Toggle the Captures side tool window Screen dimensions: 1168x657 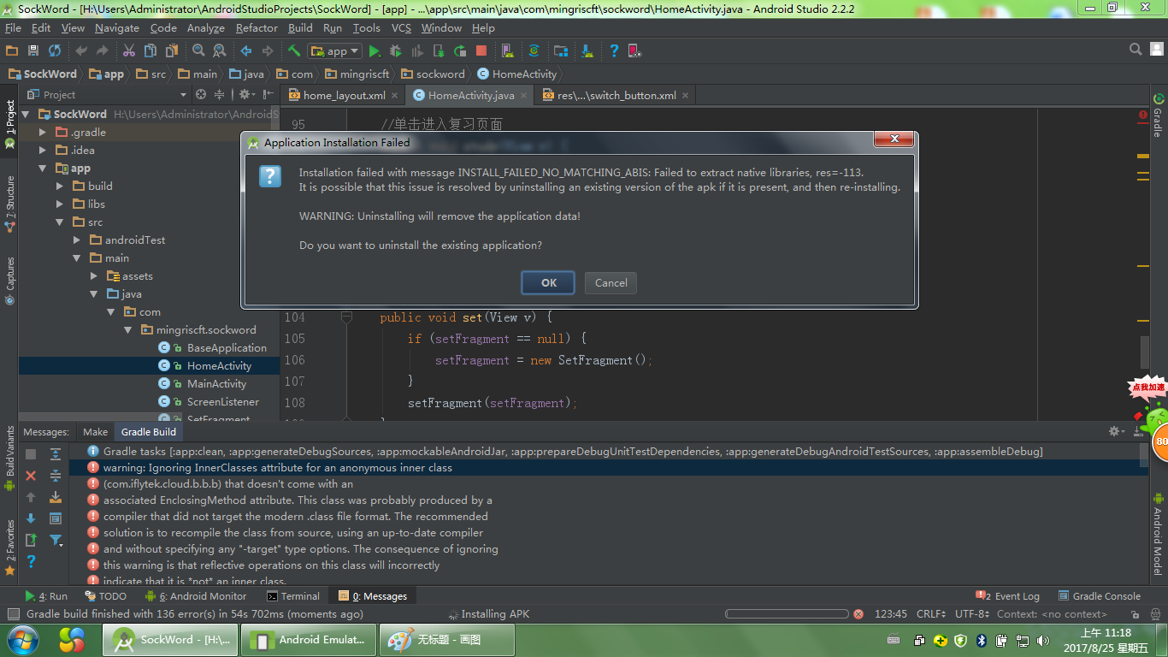click(10, 281)
